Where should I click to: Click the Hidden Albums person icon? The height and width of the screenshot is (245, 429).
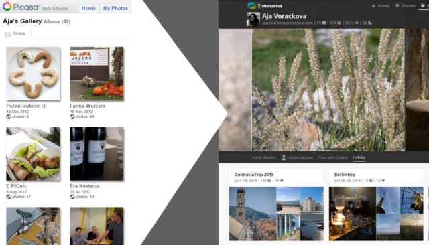tap(284, 157)
